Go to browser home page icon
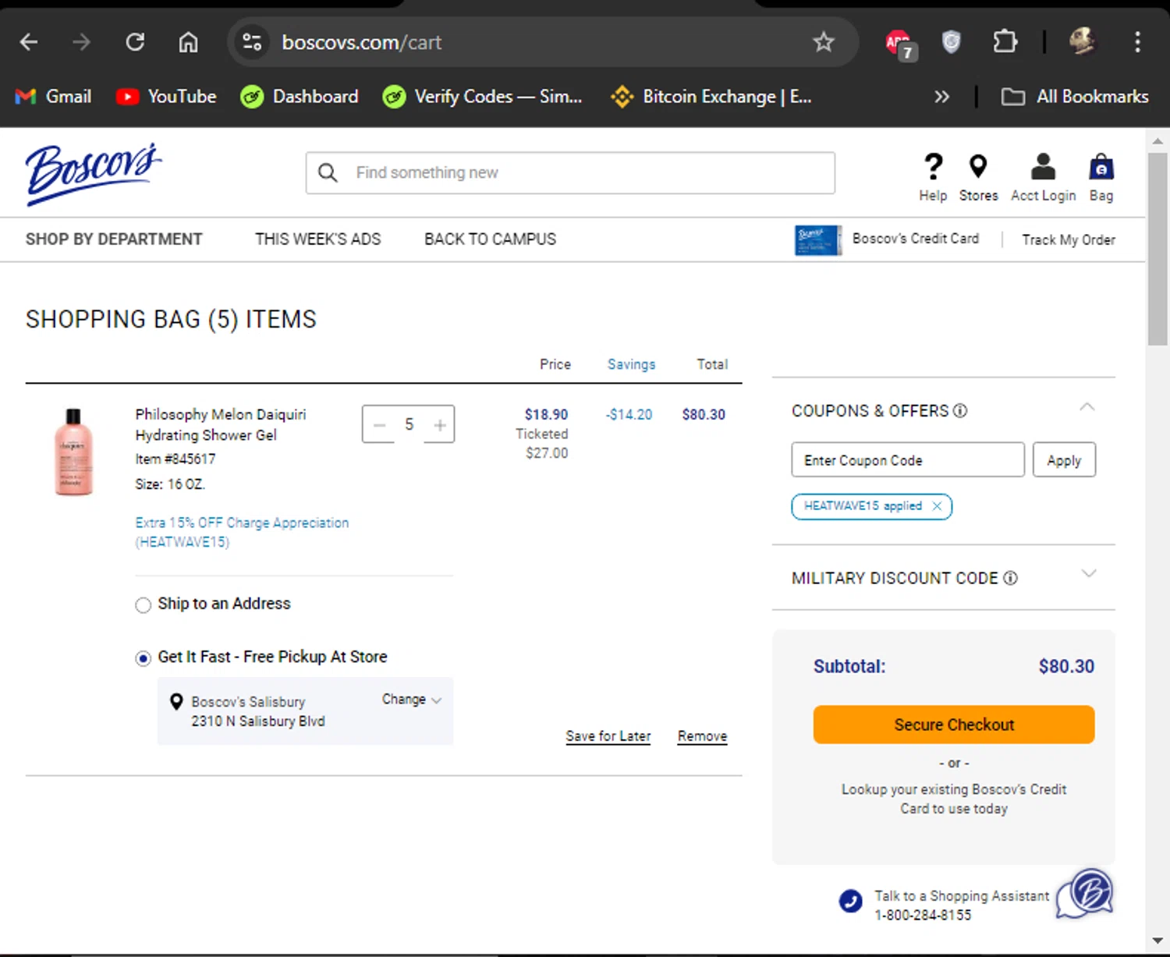 tap(188, 42)
